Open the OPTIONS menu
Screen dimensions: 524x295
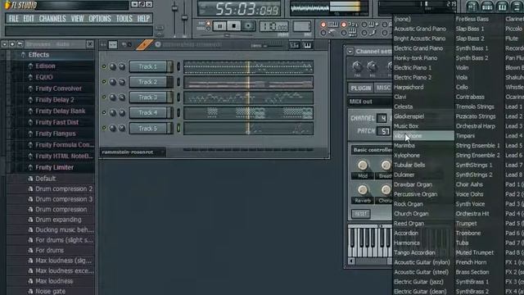pyautogui.click(x=100, y=18)
